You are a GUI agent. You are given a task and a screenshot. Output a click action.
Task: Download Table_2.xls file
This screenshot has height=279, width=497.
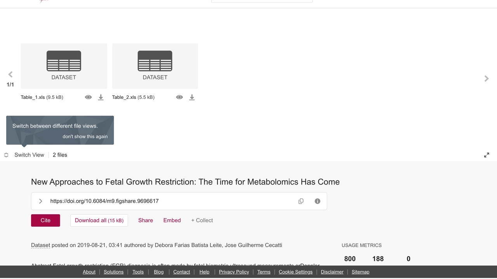(x=192, y=97)
